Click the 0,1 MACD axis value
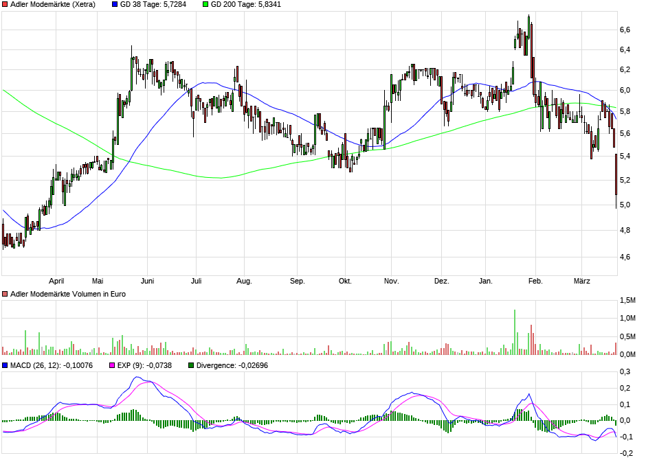The width and height of the screenshot is (646, 460). (x=625, y=405)
